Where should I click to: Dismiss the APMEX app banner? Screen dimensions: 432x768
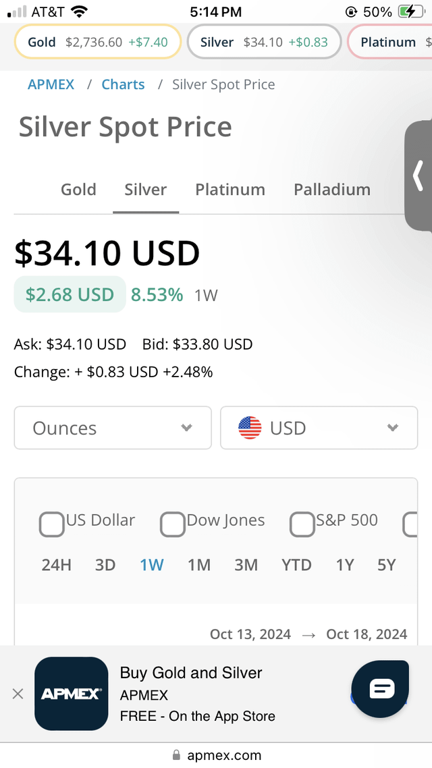click(18, 694)
